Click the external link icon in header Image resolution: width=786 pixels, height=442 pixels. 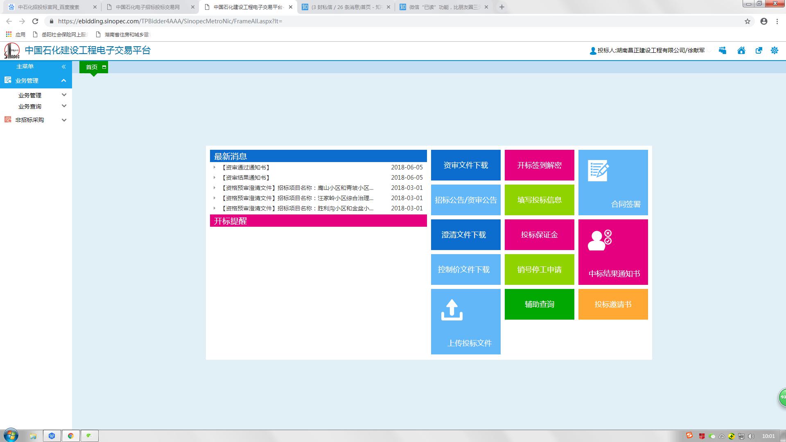pyautogui.click(x=759, y=50)
